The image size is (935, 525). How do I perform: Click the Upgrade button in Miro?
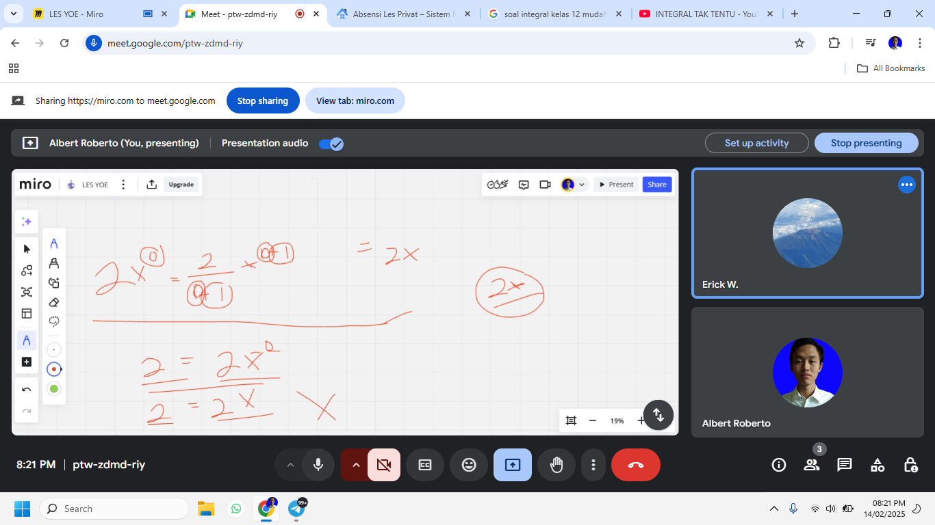tap(181, 185)
